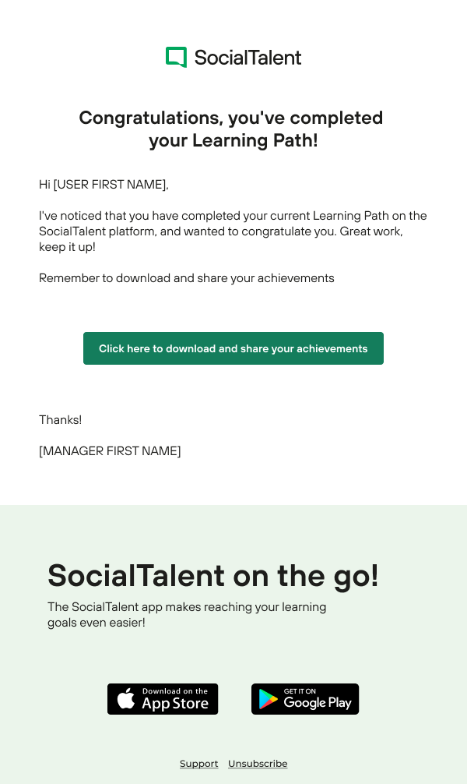
Task: Click the 'SocialTalent on the go!' heading
Action: (212, 575)
